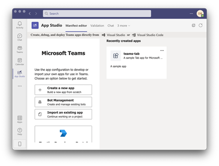
Task: Open more options on the teams-tab card
Action: [x=162, y=50]
